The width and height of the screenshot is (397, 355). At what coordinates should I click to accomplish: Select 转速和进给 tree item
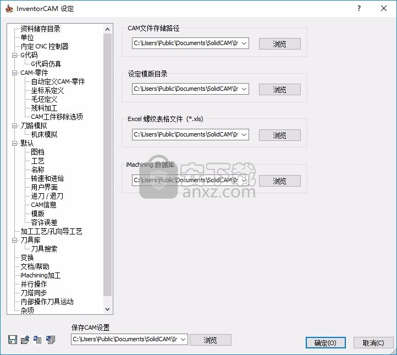[x=47, y=178]
